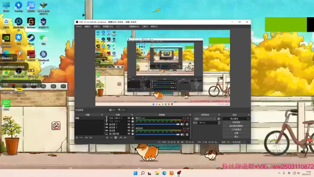Click 开始录制 button

click(x=236, y=122)
